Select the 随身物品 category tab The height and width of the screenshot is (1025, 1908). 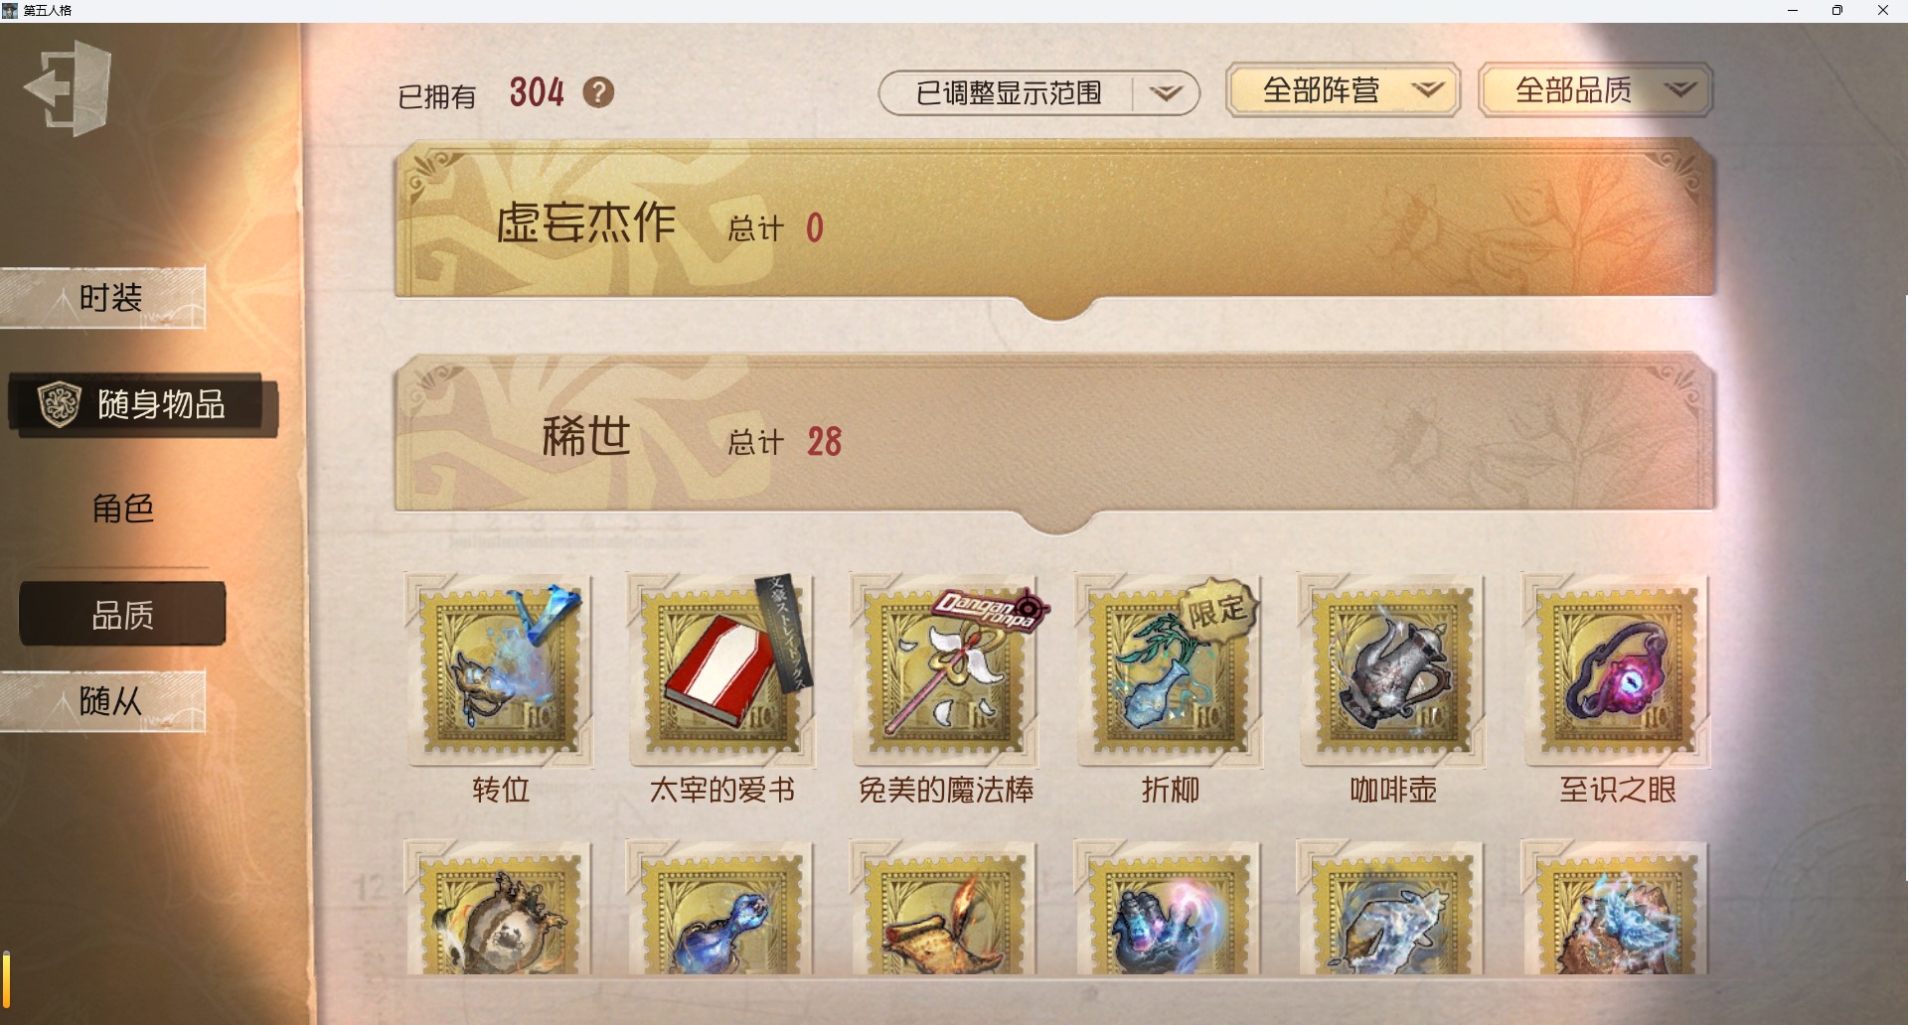tap(143, 404)
